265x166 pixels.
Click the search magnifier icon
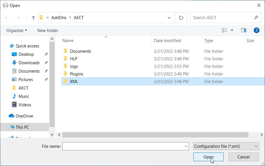pos(256,18)
